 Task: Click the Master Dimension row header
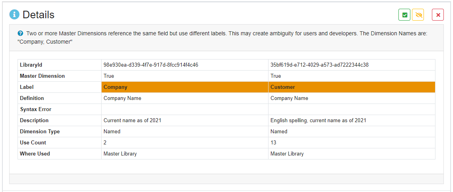pyautogui.click(x=42, y=76)
